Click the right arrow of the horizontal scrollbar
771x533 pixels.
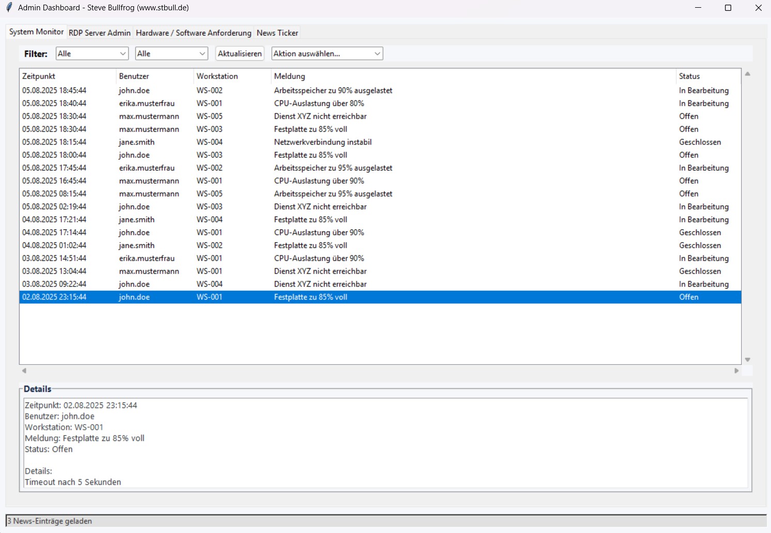pos(737,370)
